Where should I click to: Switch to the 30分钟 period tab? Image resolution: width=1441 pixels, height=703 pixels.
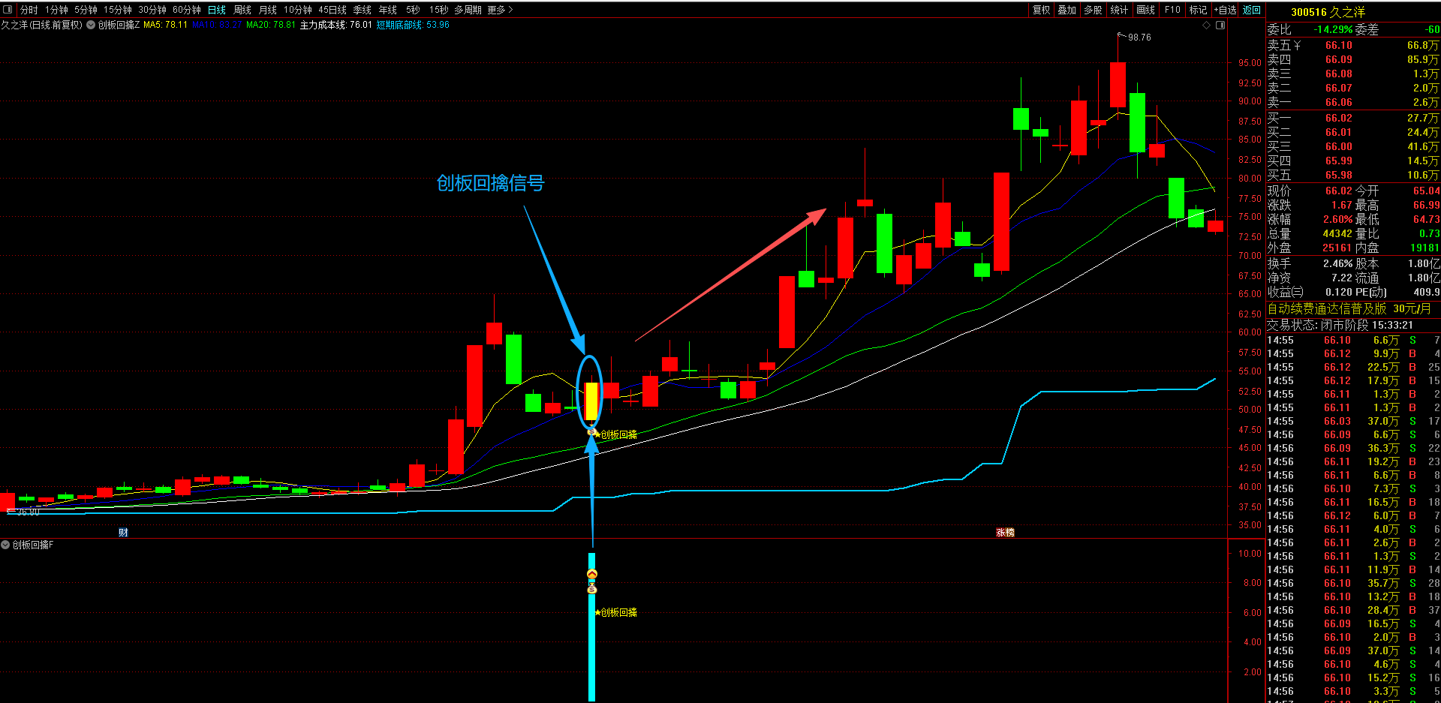click(152, 10)
